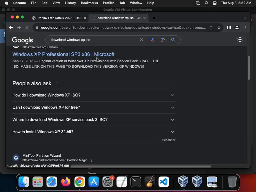Open TextEdit from the Dock

point(122,182)
